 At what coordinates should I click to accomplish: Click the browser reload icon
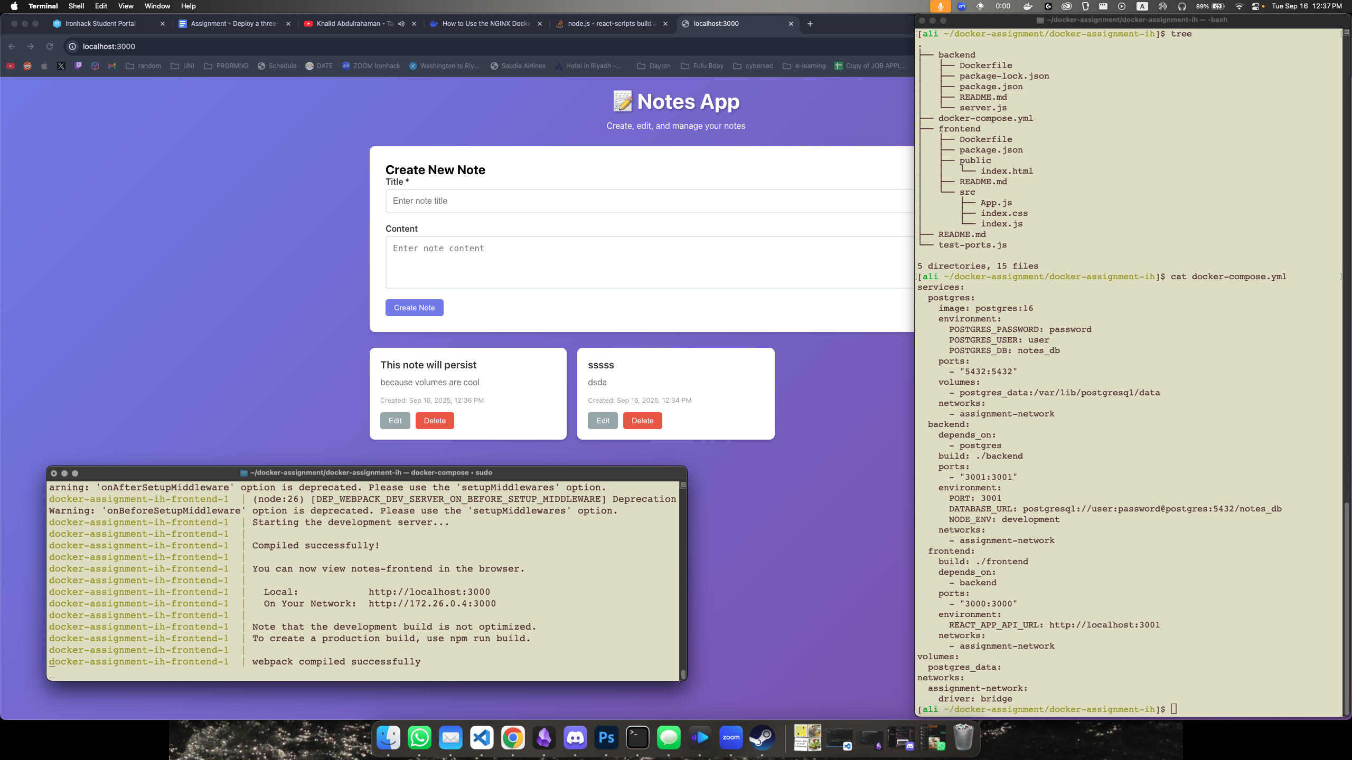coord(50,46)
